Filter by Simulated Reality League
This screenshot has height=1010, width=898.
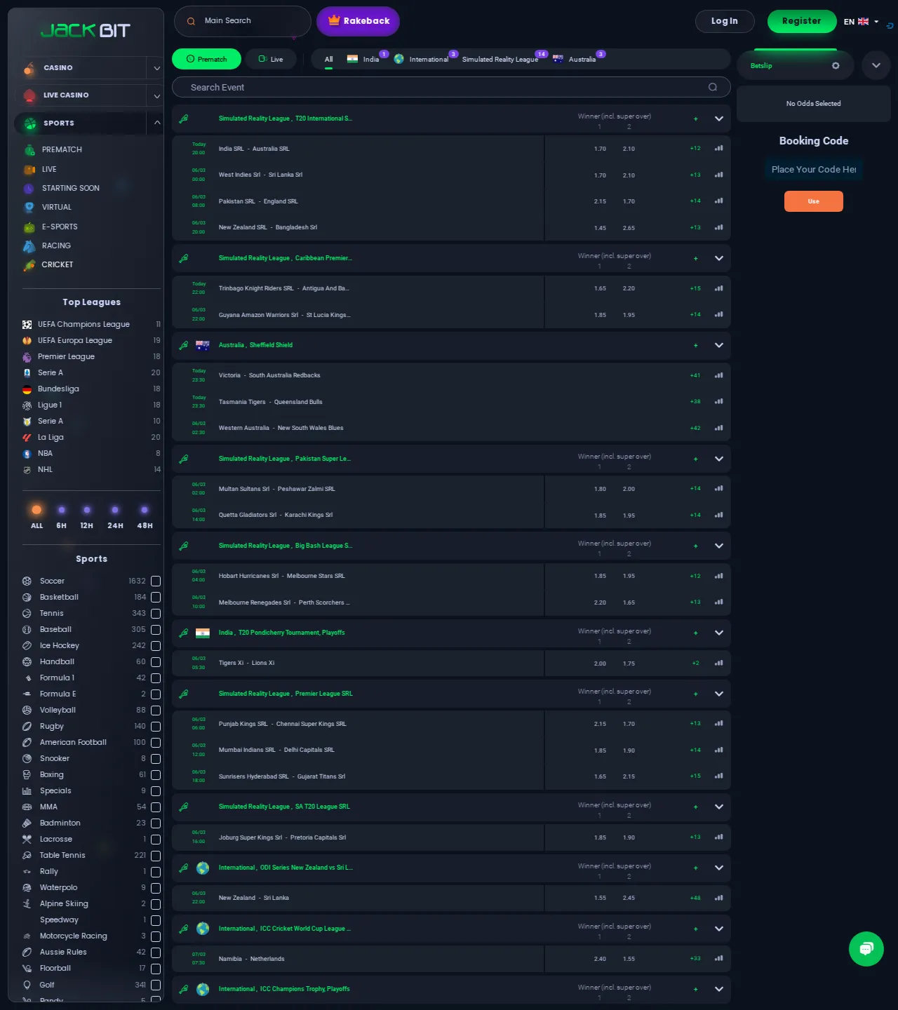point(502,60)
